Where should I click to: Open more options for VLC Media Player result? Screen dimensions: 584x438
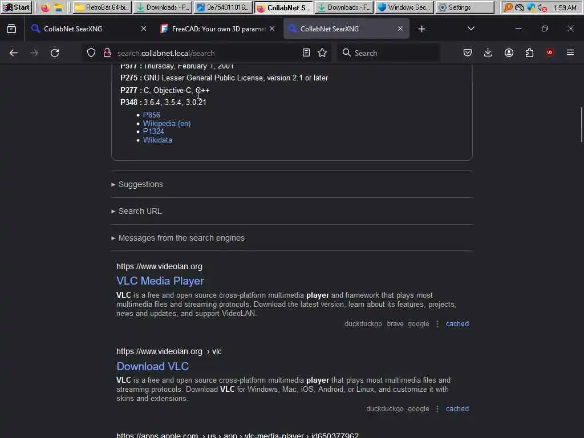[x=437, y=324]
